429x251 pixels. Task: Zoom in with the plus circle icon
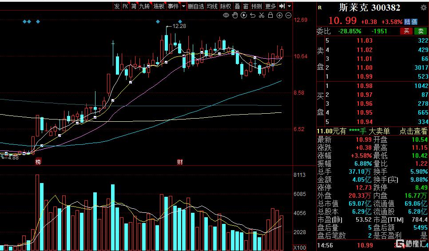pos(279,16)
